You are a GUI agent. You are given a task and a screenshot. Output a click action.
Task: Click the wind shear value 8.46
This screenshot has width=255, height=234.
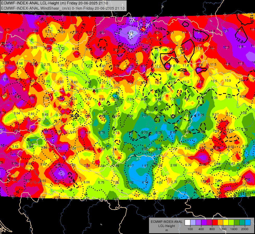tap(75, 49)
